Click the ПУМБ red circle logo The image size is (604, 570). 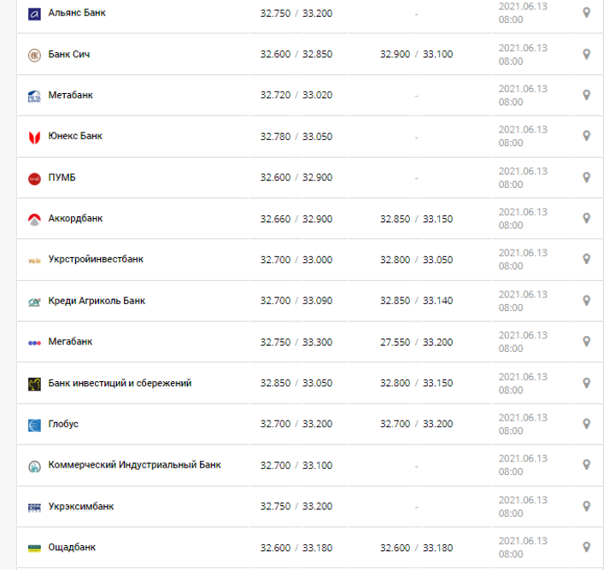tap(34, 179)
